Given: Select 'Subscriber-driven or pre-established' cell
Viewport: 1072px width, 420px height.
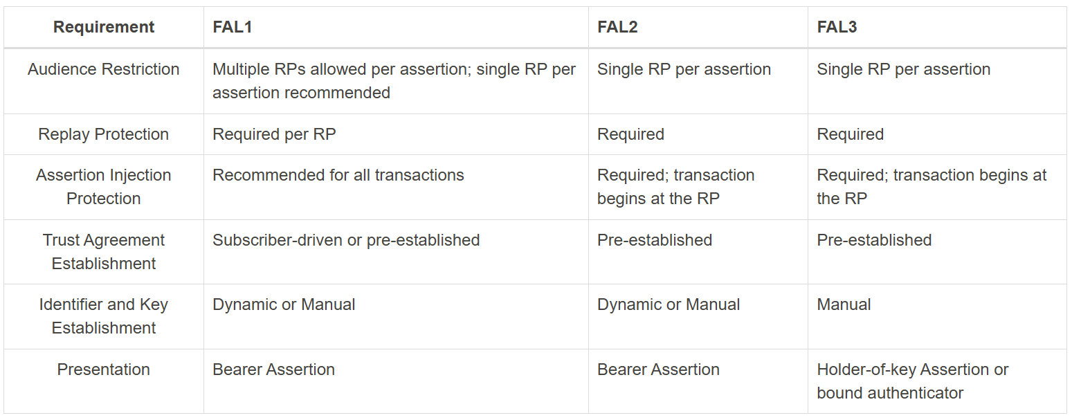Looking at the screenshot, I should [346, 240].
